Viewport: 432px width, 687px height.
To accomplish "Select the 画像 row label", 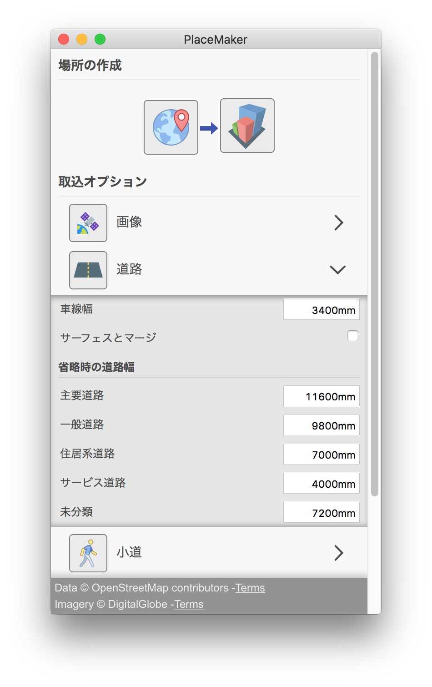I will pyautogui.click(x=130, y=222).
